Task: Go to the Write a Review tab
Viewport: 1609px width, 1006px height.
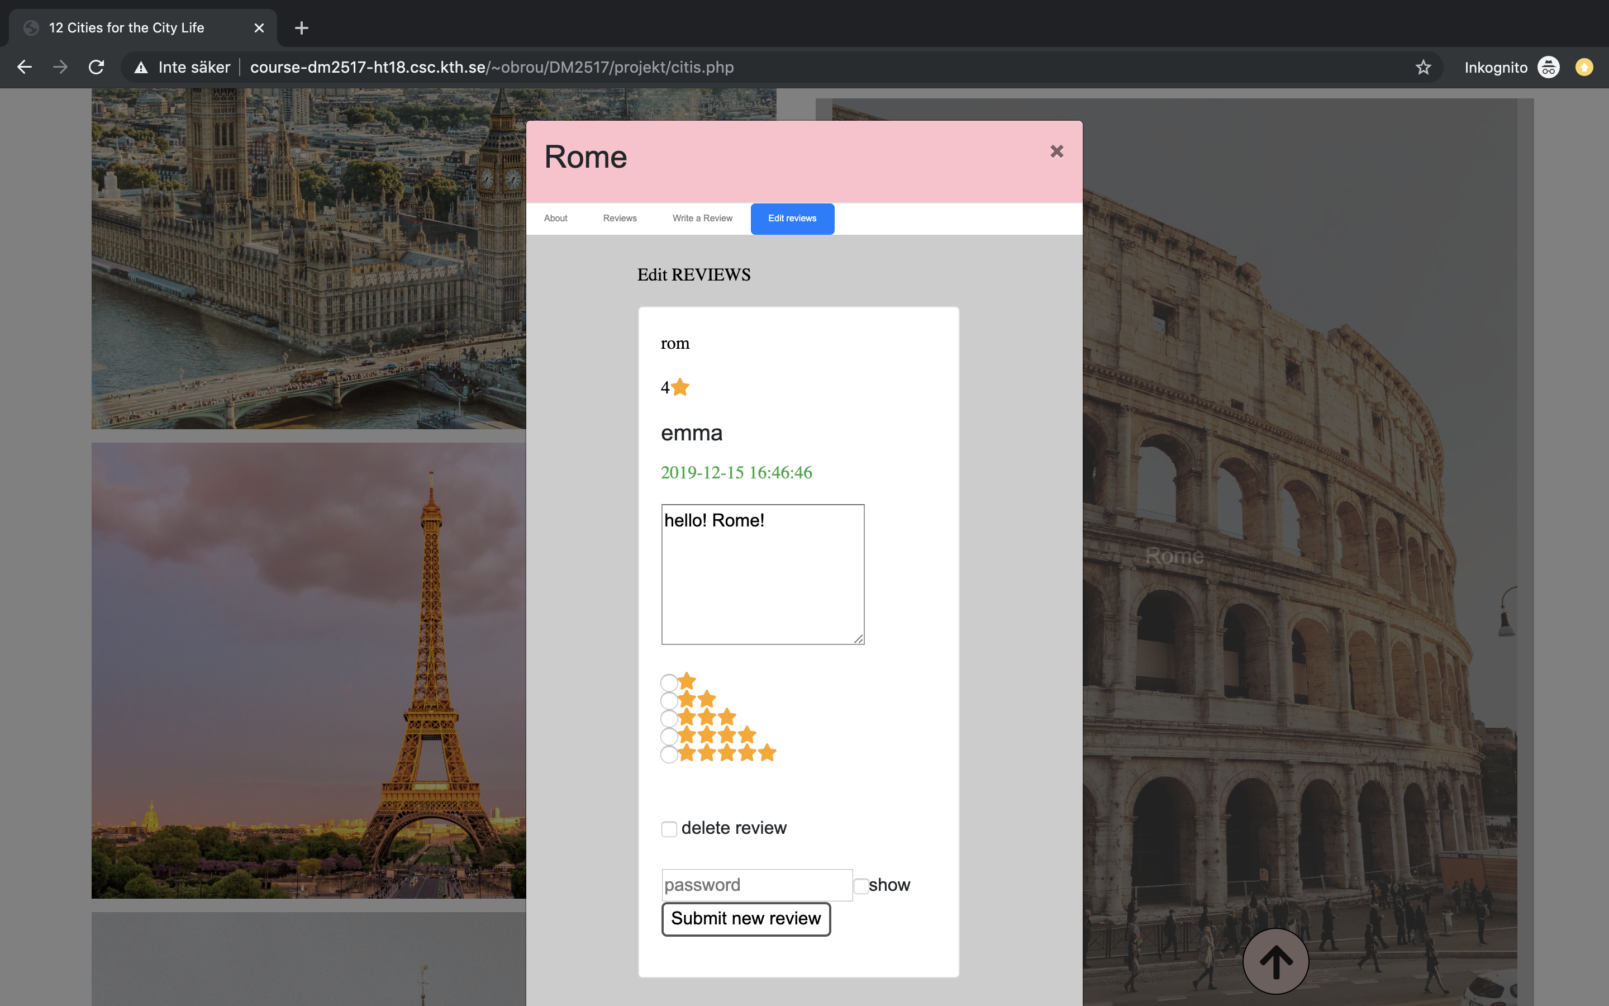Action: click(x=702, y=218)
